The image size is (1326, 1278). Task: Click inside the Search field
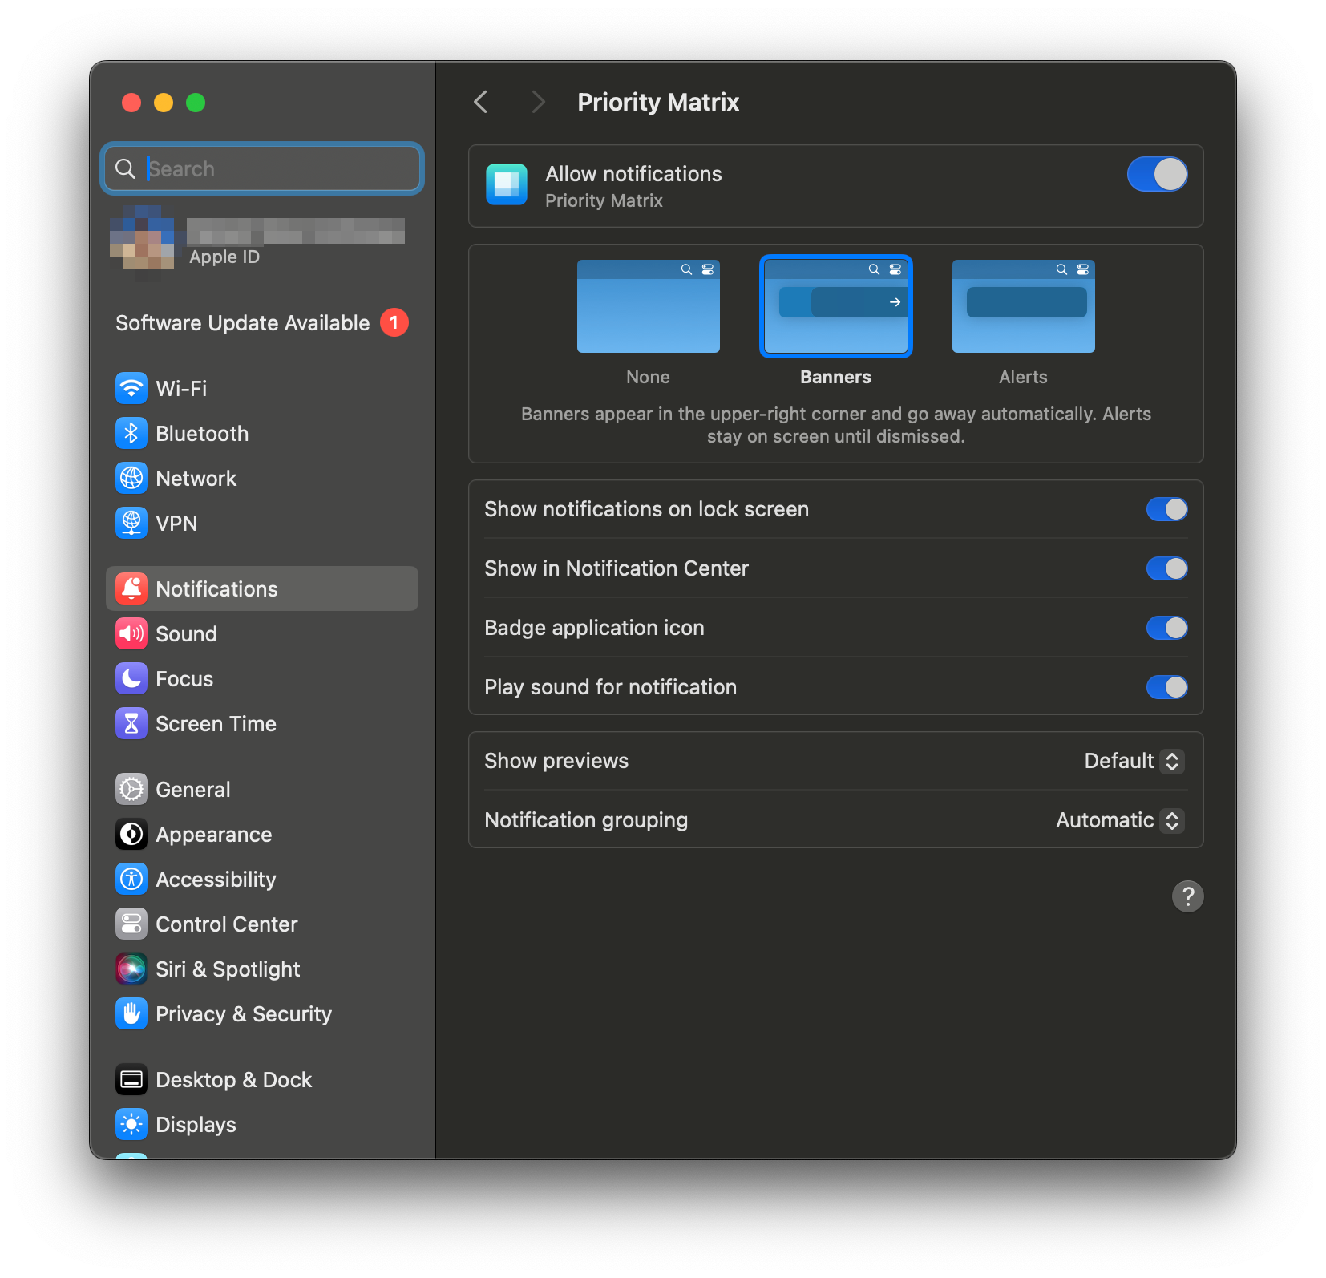point(262,168)
